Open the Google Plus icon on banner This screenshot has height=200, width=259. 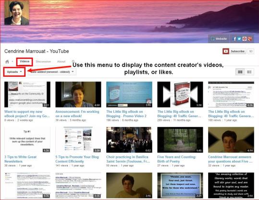pos(249,39)
